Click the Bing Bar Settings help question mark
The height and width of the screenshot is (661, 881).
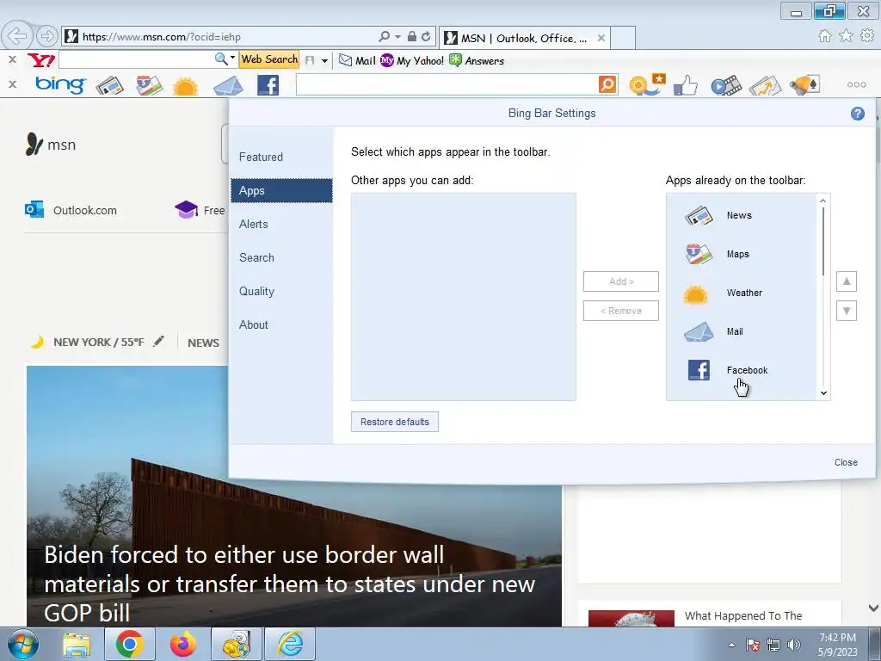point(858,114)
